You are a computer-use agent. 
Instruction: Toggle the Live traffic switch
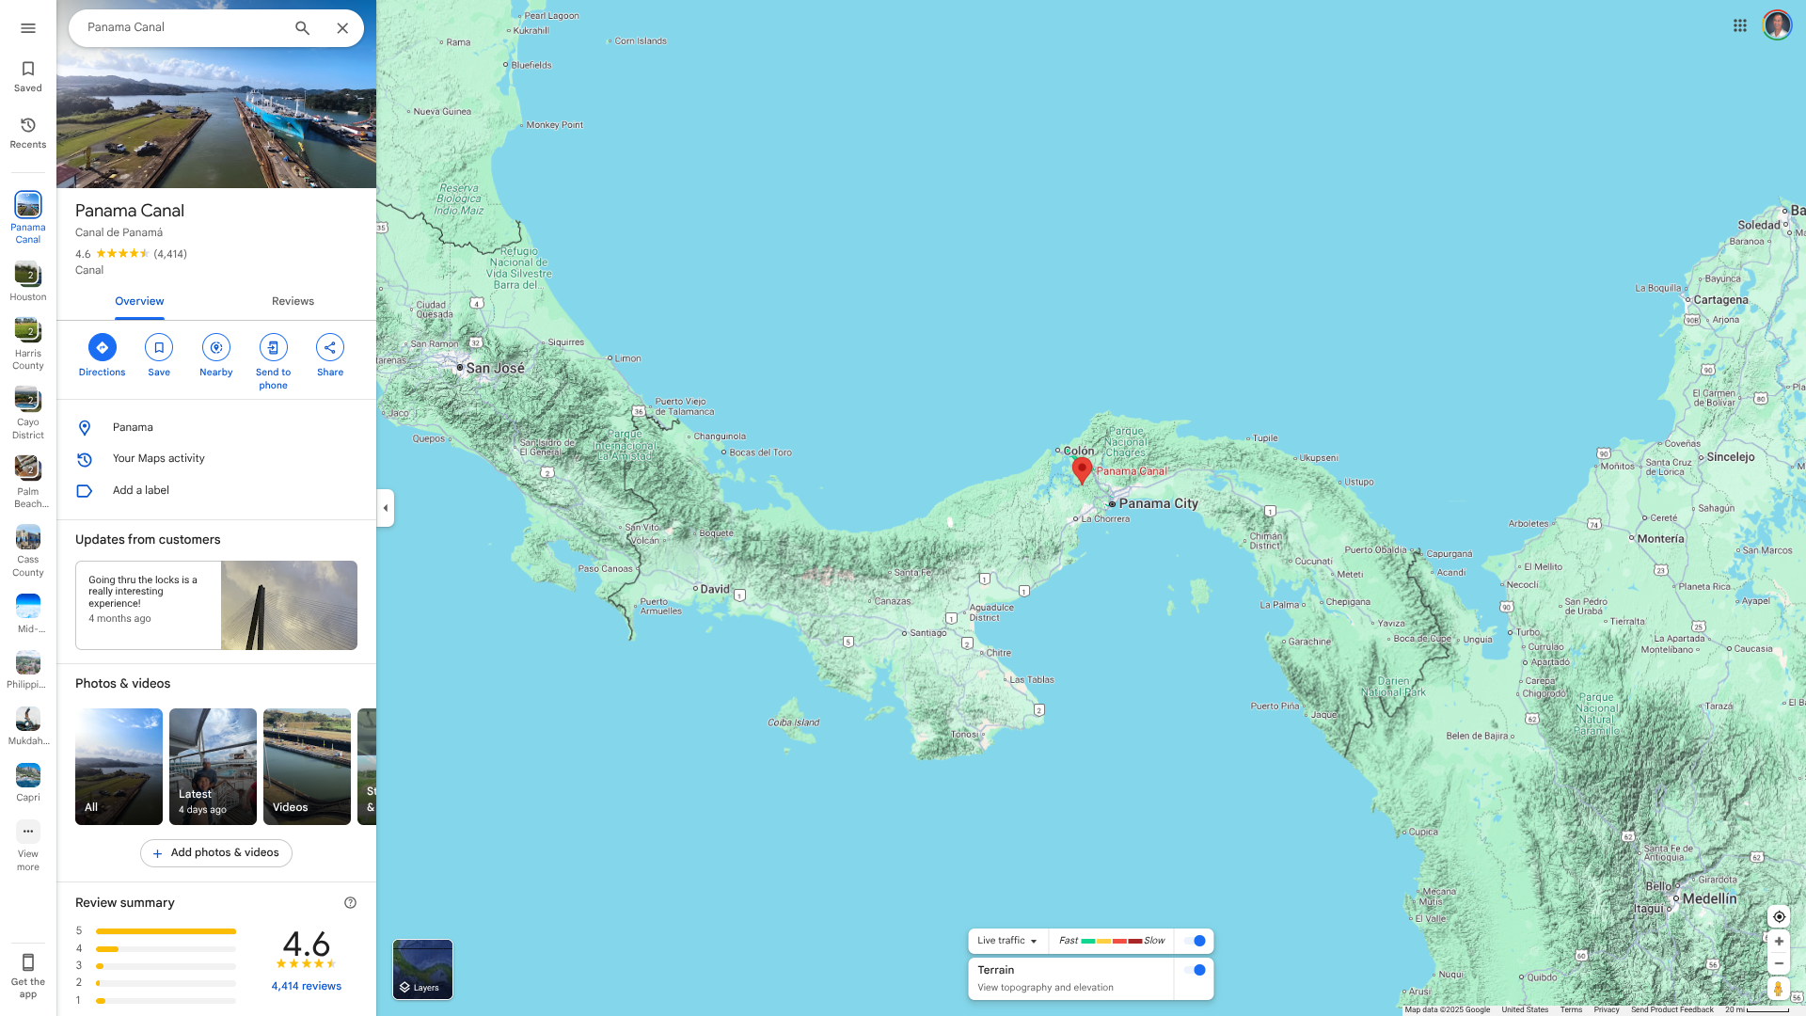coord(1195,941)
